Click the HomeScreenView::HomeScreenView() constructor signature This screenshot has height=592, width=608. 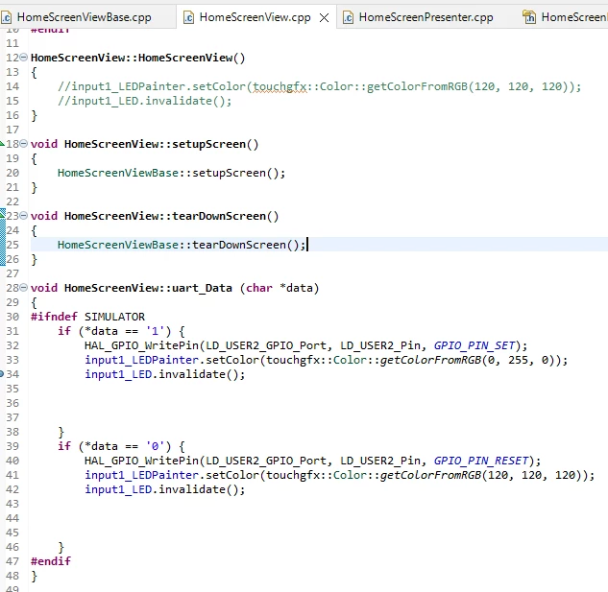(x=137, y=58)
